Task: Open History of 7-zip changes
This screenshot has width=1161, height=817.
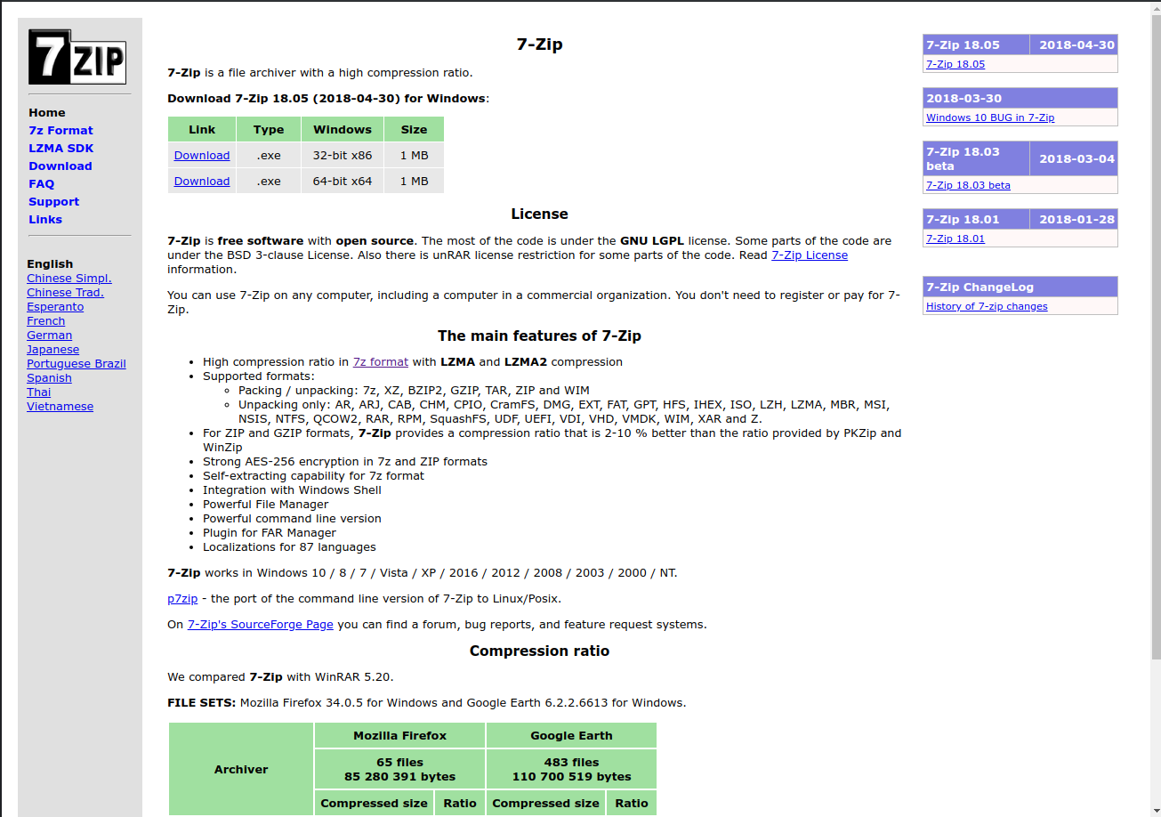Action: point(987,306)
